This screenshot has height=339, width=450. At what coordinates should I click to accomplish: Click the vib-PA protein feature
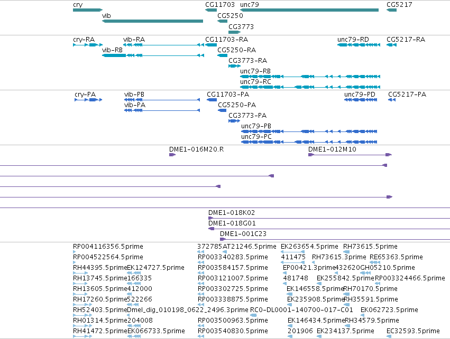(x=162, y=110)
